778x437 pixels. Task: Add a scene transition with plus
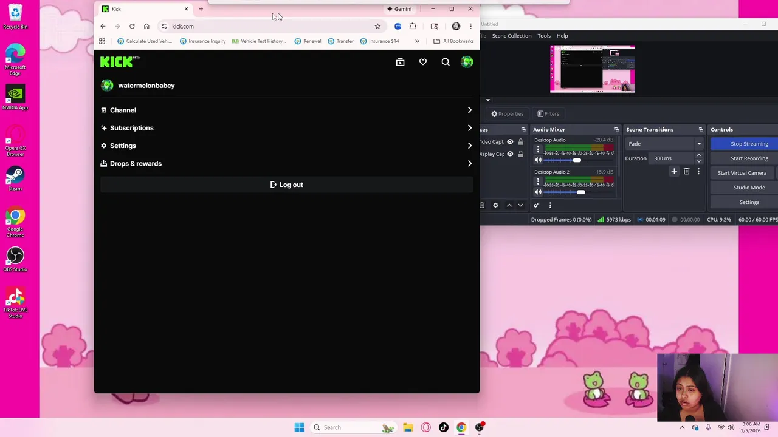pyautogui.click(x=674, y=172)
